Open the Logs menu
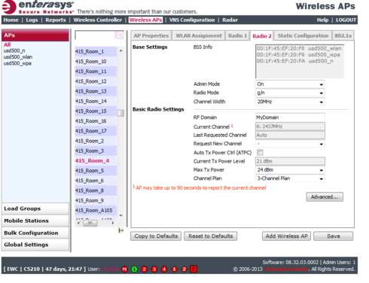369x283 pixels. tap(32, 20)
